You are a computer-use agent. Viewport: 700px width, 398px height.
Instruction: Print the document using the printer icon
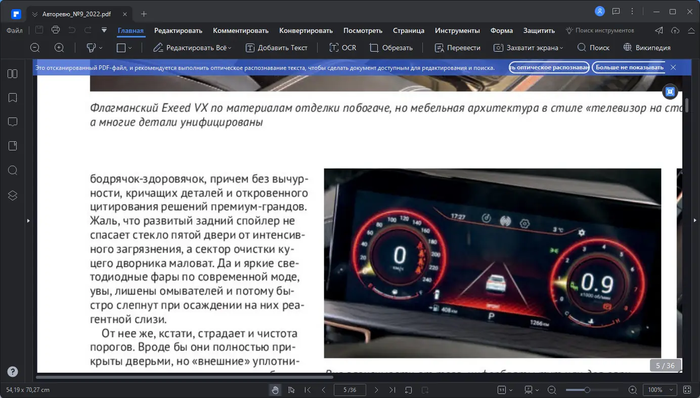(56, 30)
